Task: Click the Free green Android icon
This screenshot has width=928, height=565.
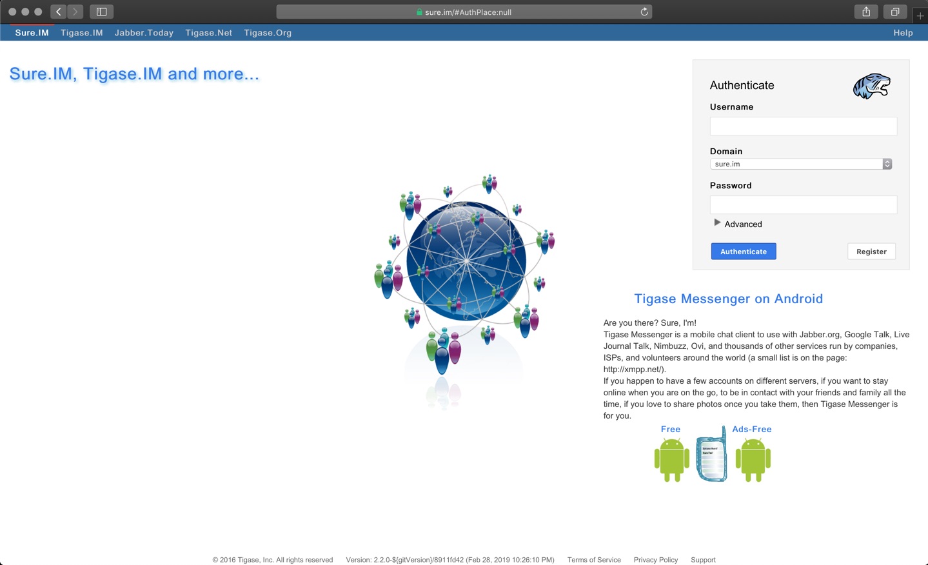Action: point(671,460)
